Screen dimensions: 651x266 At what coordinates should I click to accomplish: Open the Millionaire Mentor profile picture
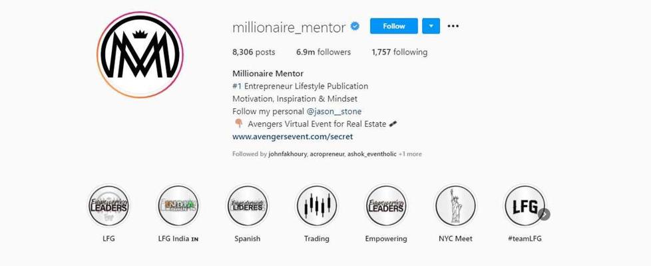(140, 55)
